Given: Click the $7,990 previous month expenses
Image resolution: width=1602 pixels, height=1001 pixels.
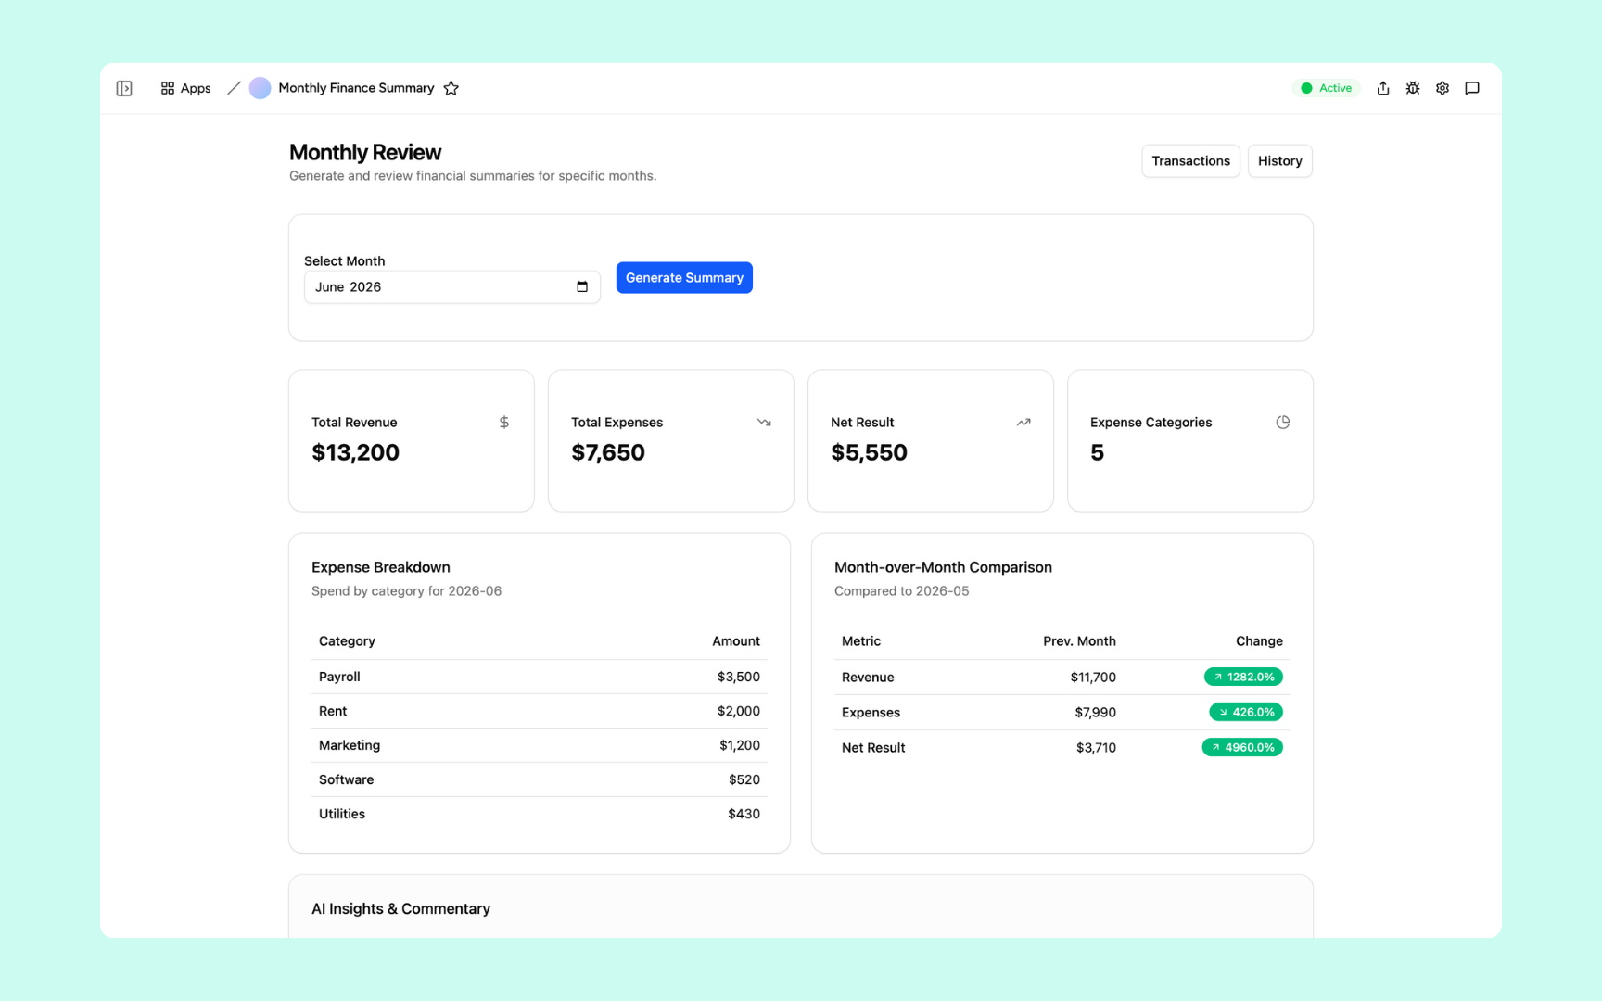Looking at the screenshot, I should 1096,713.
